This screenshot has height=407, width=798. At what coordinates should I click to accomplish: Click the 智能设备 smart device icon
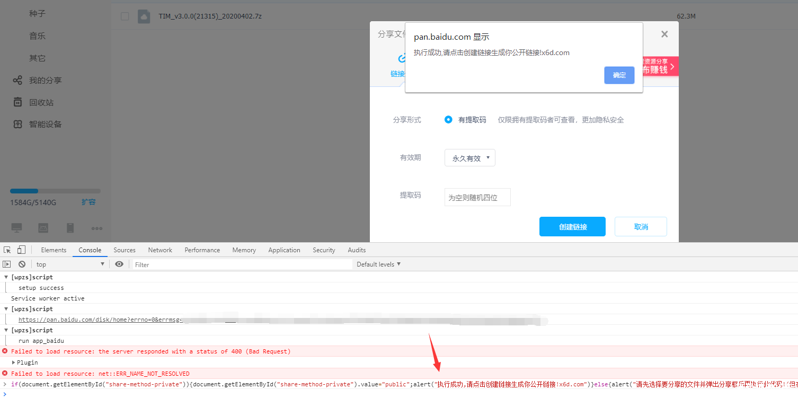(17, 124)
